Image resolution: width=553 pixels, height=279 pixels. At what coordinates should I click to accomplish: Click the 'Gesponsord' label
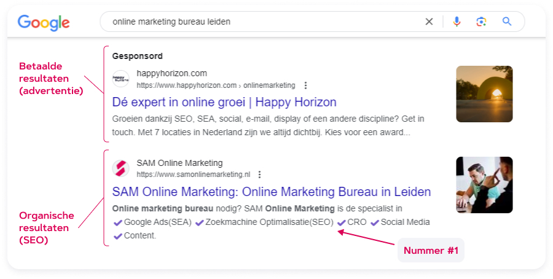pyautogui.click(x=138, y=56)
